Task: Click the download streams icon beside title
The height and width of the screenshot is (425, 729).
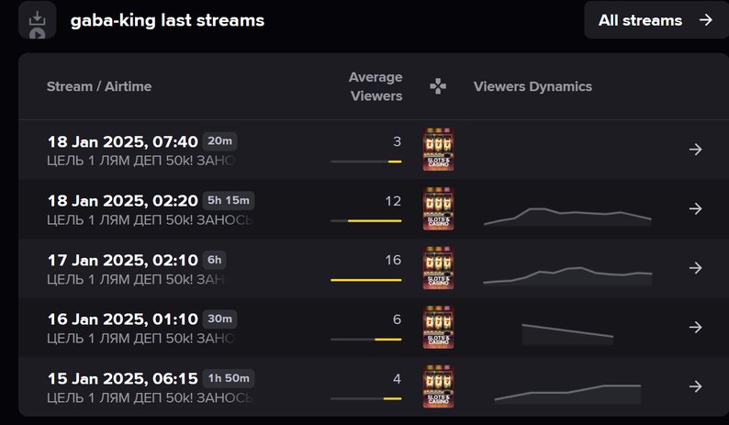Action: (38, 20)
